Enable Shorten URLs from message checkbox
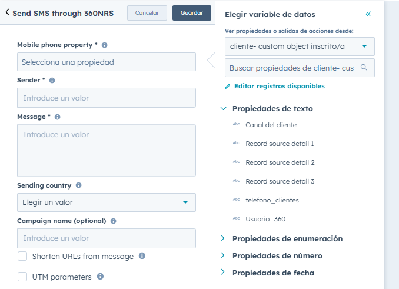This screenshot has height=289, width=399. click(x=22, y=256)
